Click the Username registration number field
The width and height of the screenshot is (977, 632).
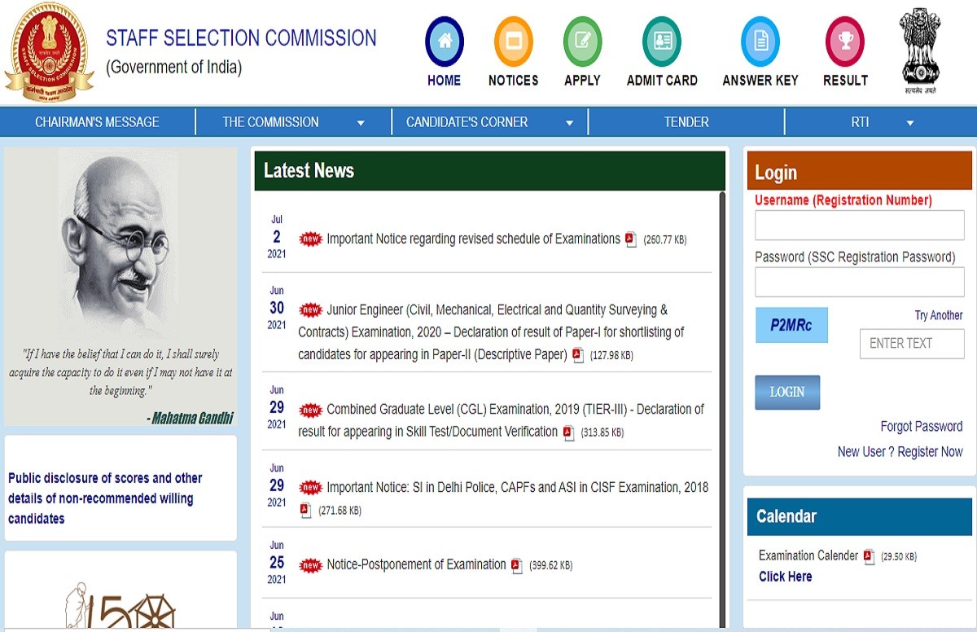(x=859, y=226)
